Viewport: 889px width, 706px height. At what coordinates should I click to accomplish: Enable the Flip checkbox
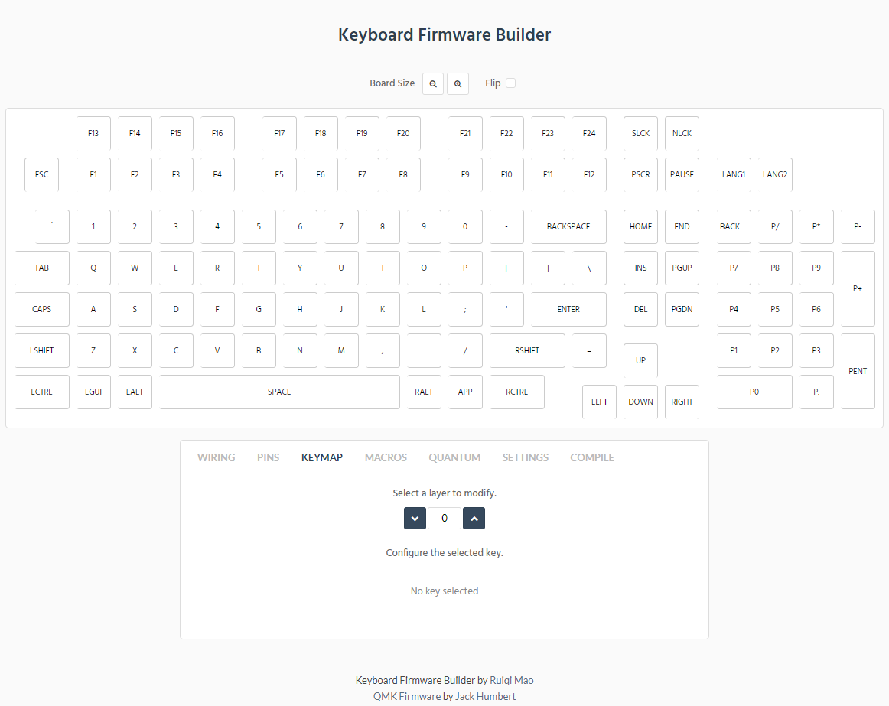511,83
